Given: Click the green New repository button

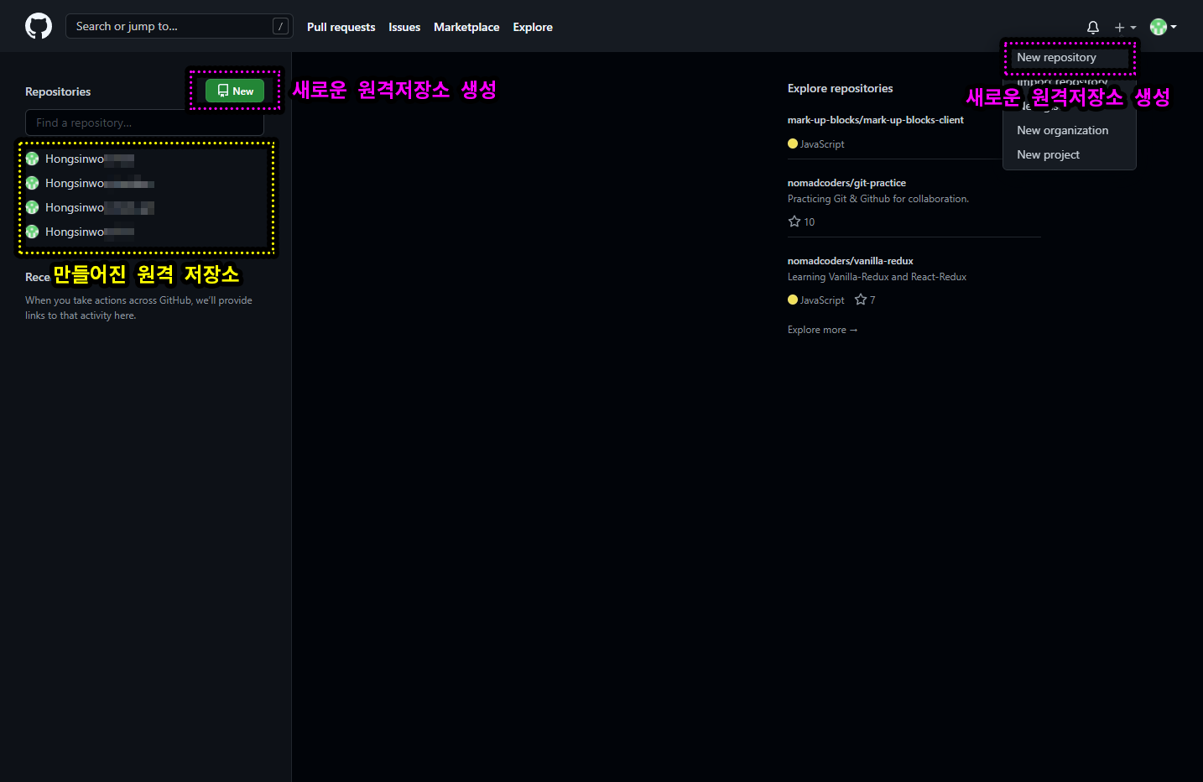Looking at the screenshot, I should click(x=235, y=91).
